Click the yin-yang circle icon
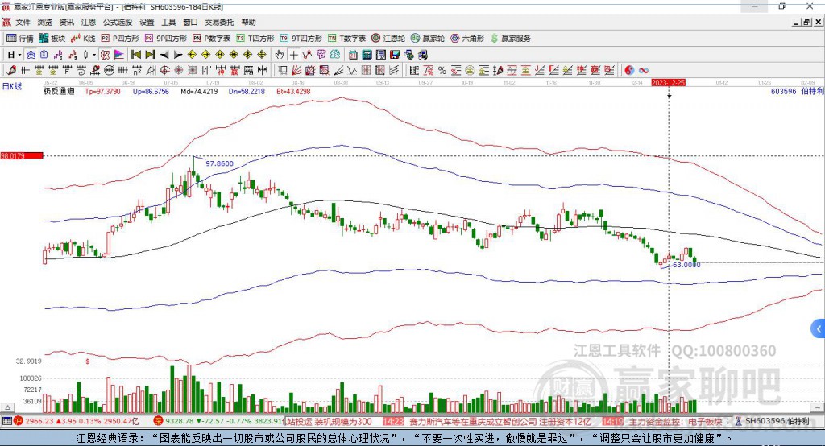825x446 pixels. (x=629, y=71)
